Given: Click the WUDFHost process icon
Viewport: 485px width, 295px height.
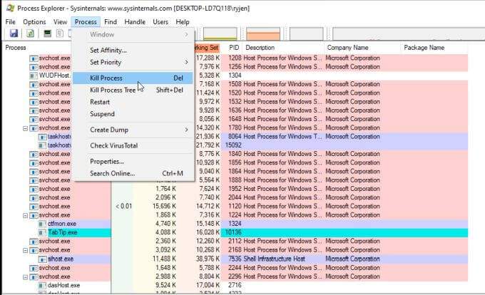Looking at the screenshot, I should tap(33, 76).
